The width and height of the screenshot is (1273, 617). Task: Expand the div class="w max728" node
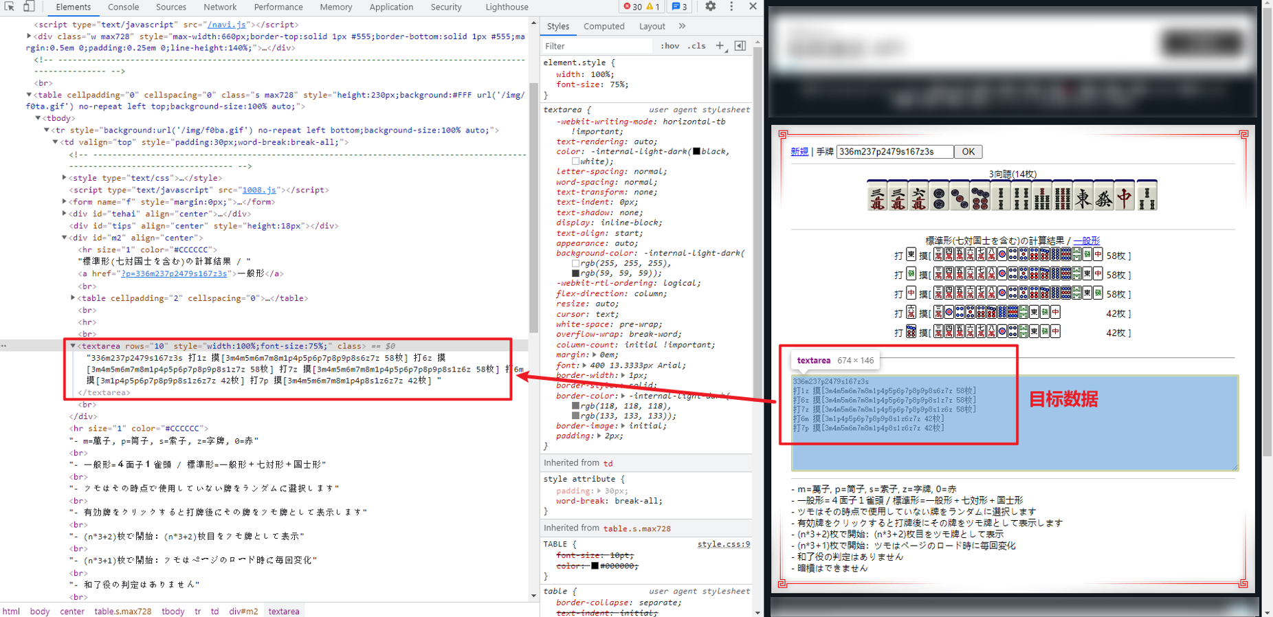[x=29, y=36]
